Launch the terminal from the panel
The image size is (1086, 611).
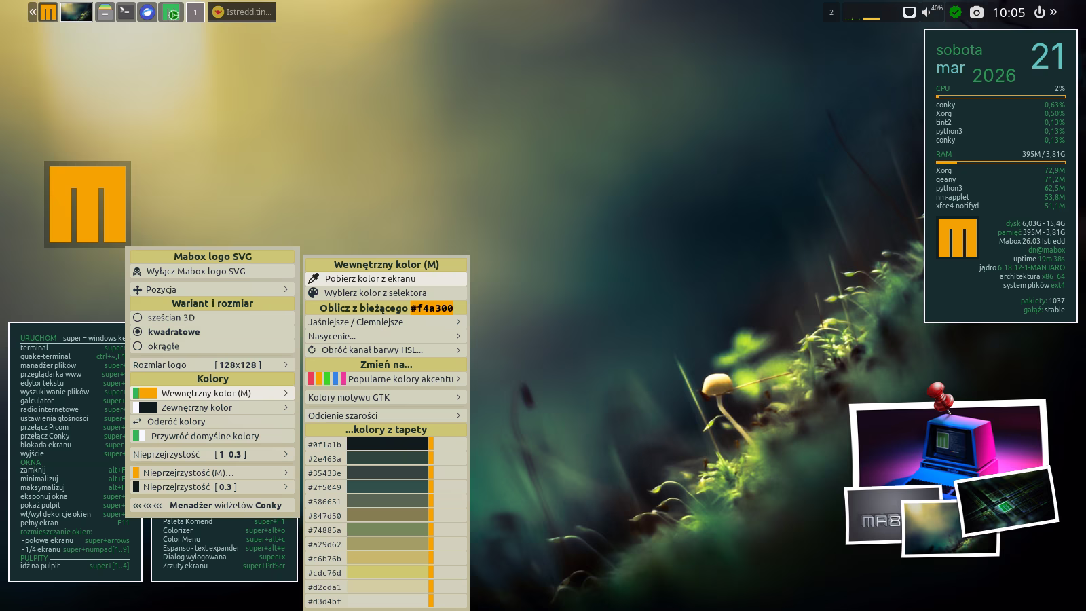pos(126,12)
